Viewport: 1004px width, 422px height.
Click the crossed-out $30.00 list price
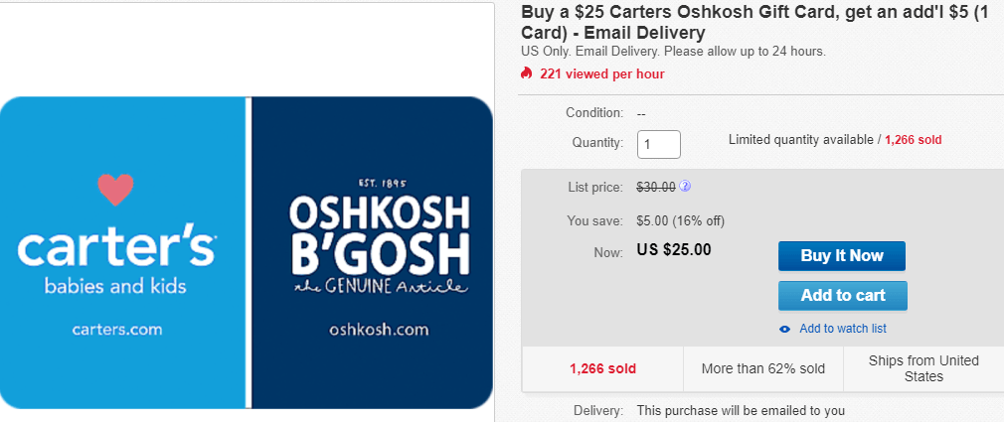(656, 188)
